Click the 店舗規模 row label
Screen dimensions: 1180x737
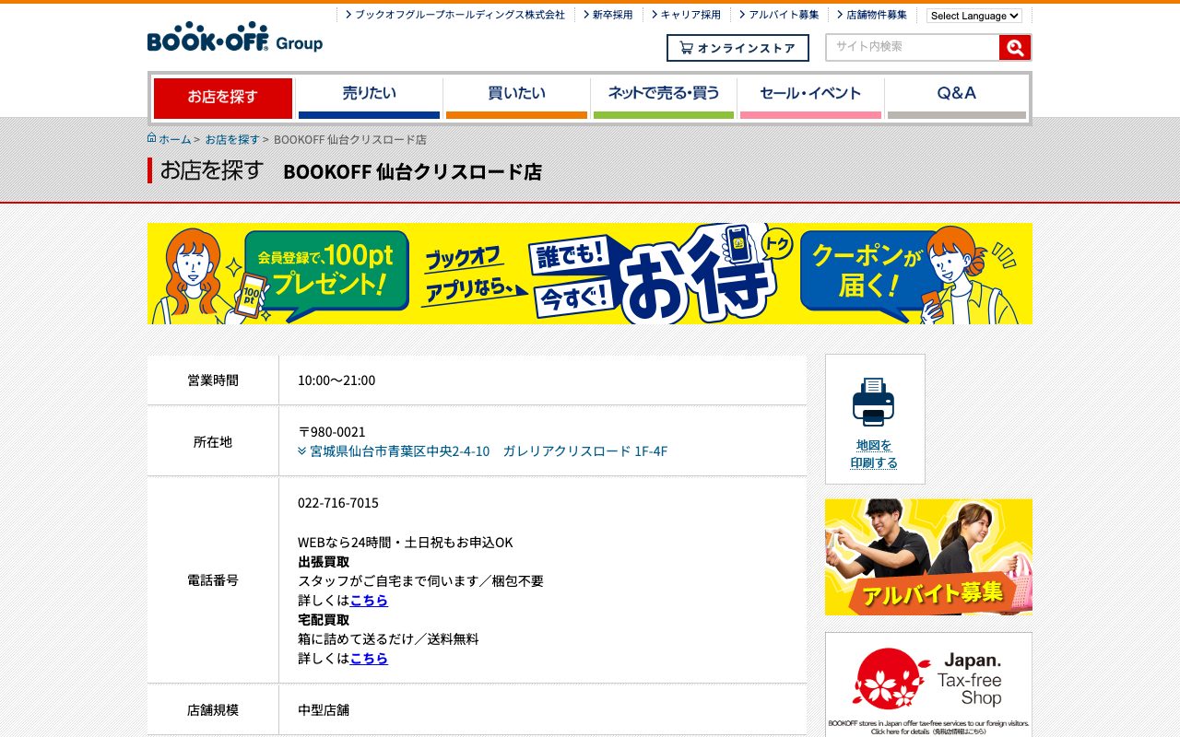tap(213, 710)
